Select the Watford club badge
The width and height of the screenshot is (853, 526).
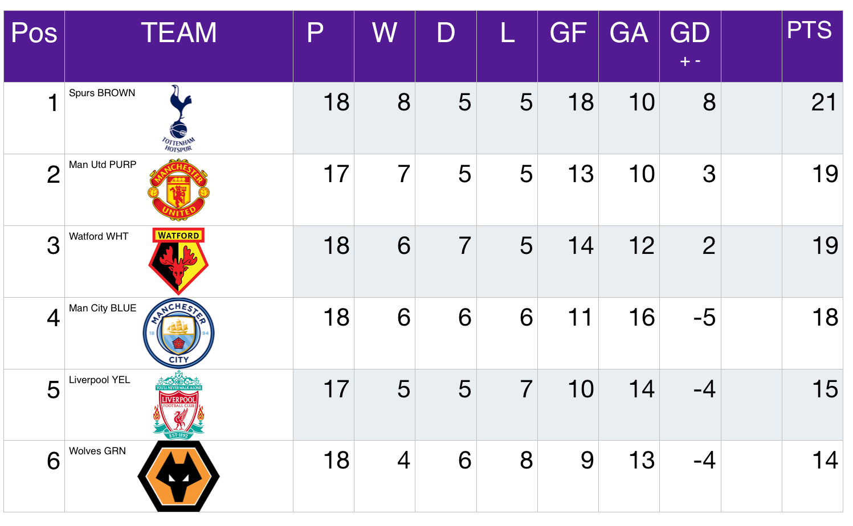[178, 261]
